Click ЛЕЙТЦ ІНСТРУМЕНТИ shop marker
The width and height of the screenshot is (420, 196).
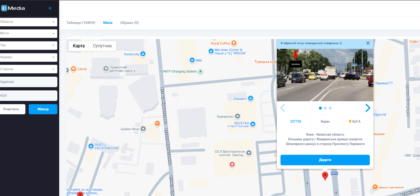tap(91, 146)
